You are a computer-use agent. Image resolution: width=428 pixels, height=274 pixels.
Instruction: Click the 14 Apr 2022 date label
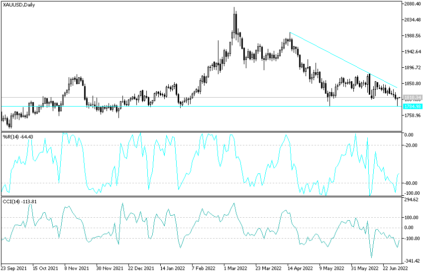coord(300,268)
